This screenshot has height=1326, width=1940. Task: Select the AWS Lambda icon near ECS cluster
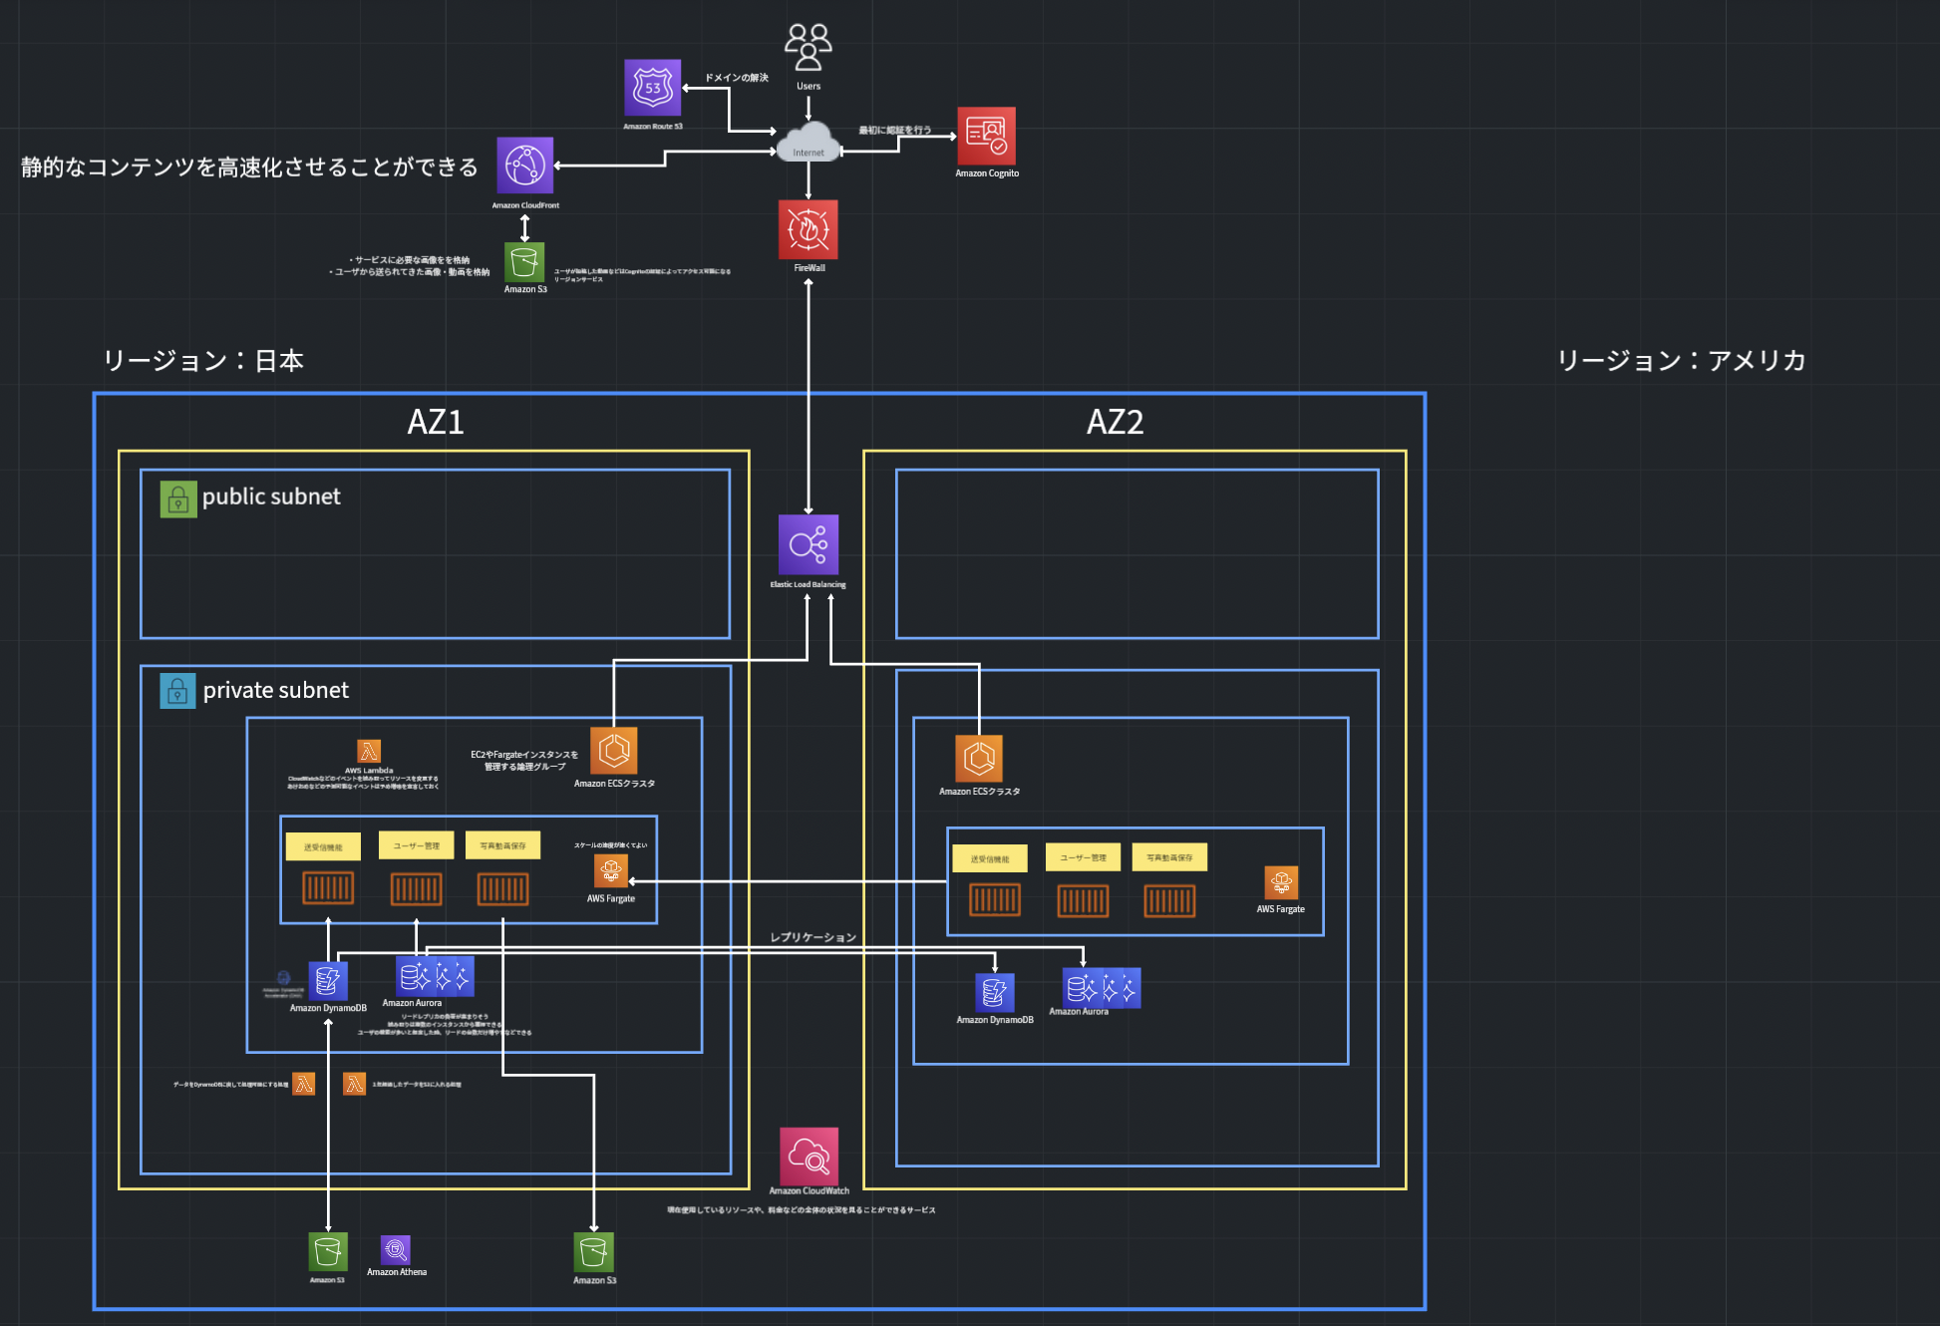click(369, 751)
